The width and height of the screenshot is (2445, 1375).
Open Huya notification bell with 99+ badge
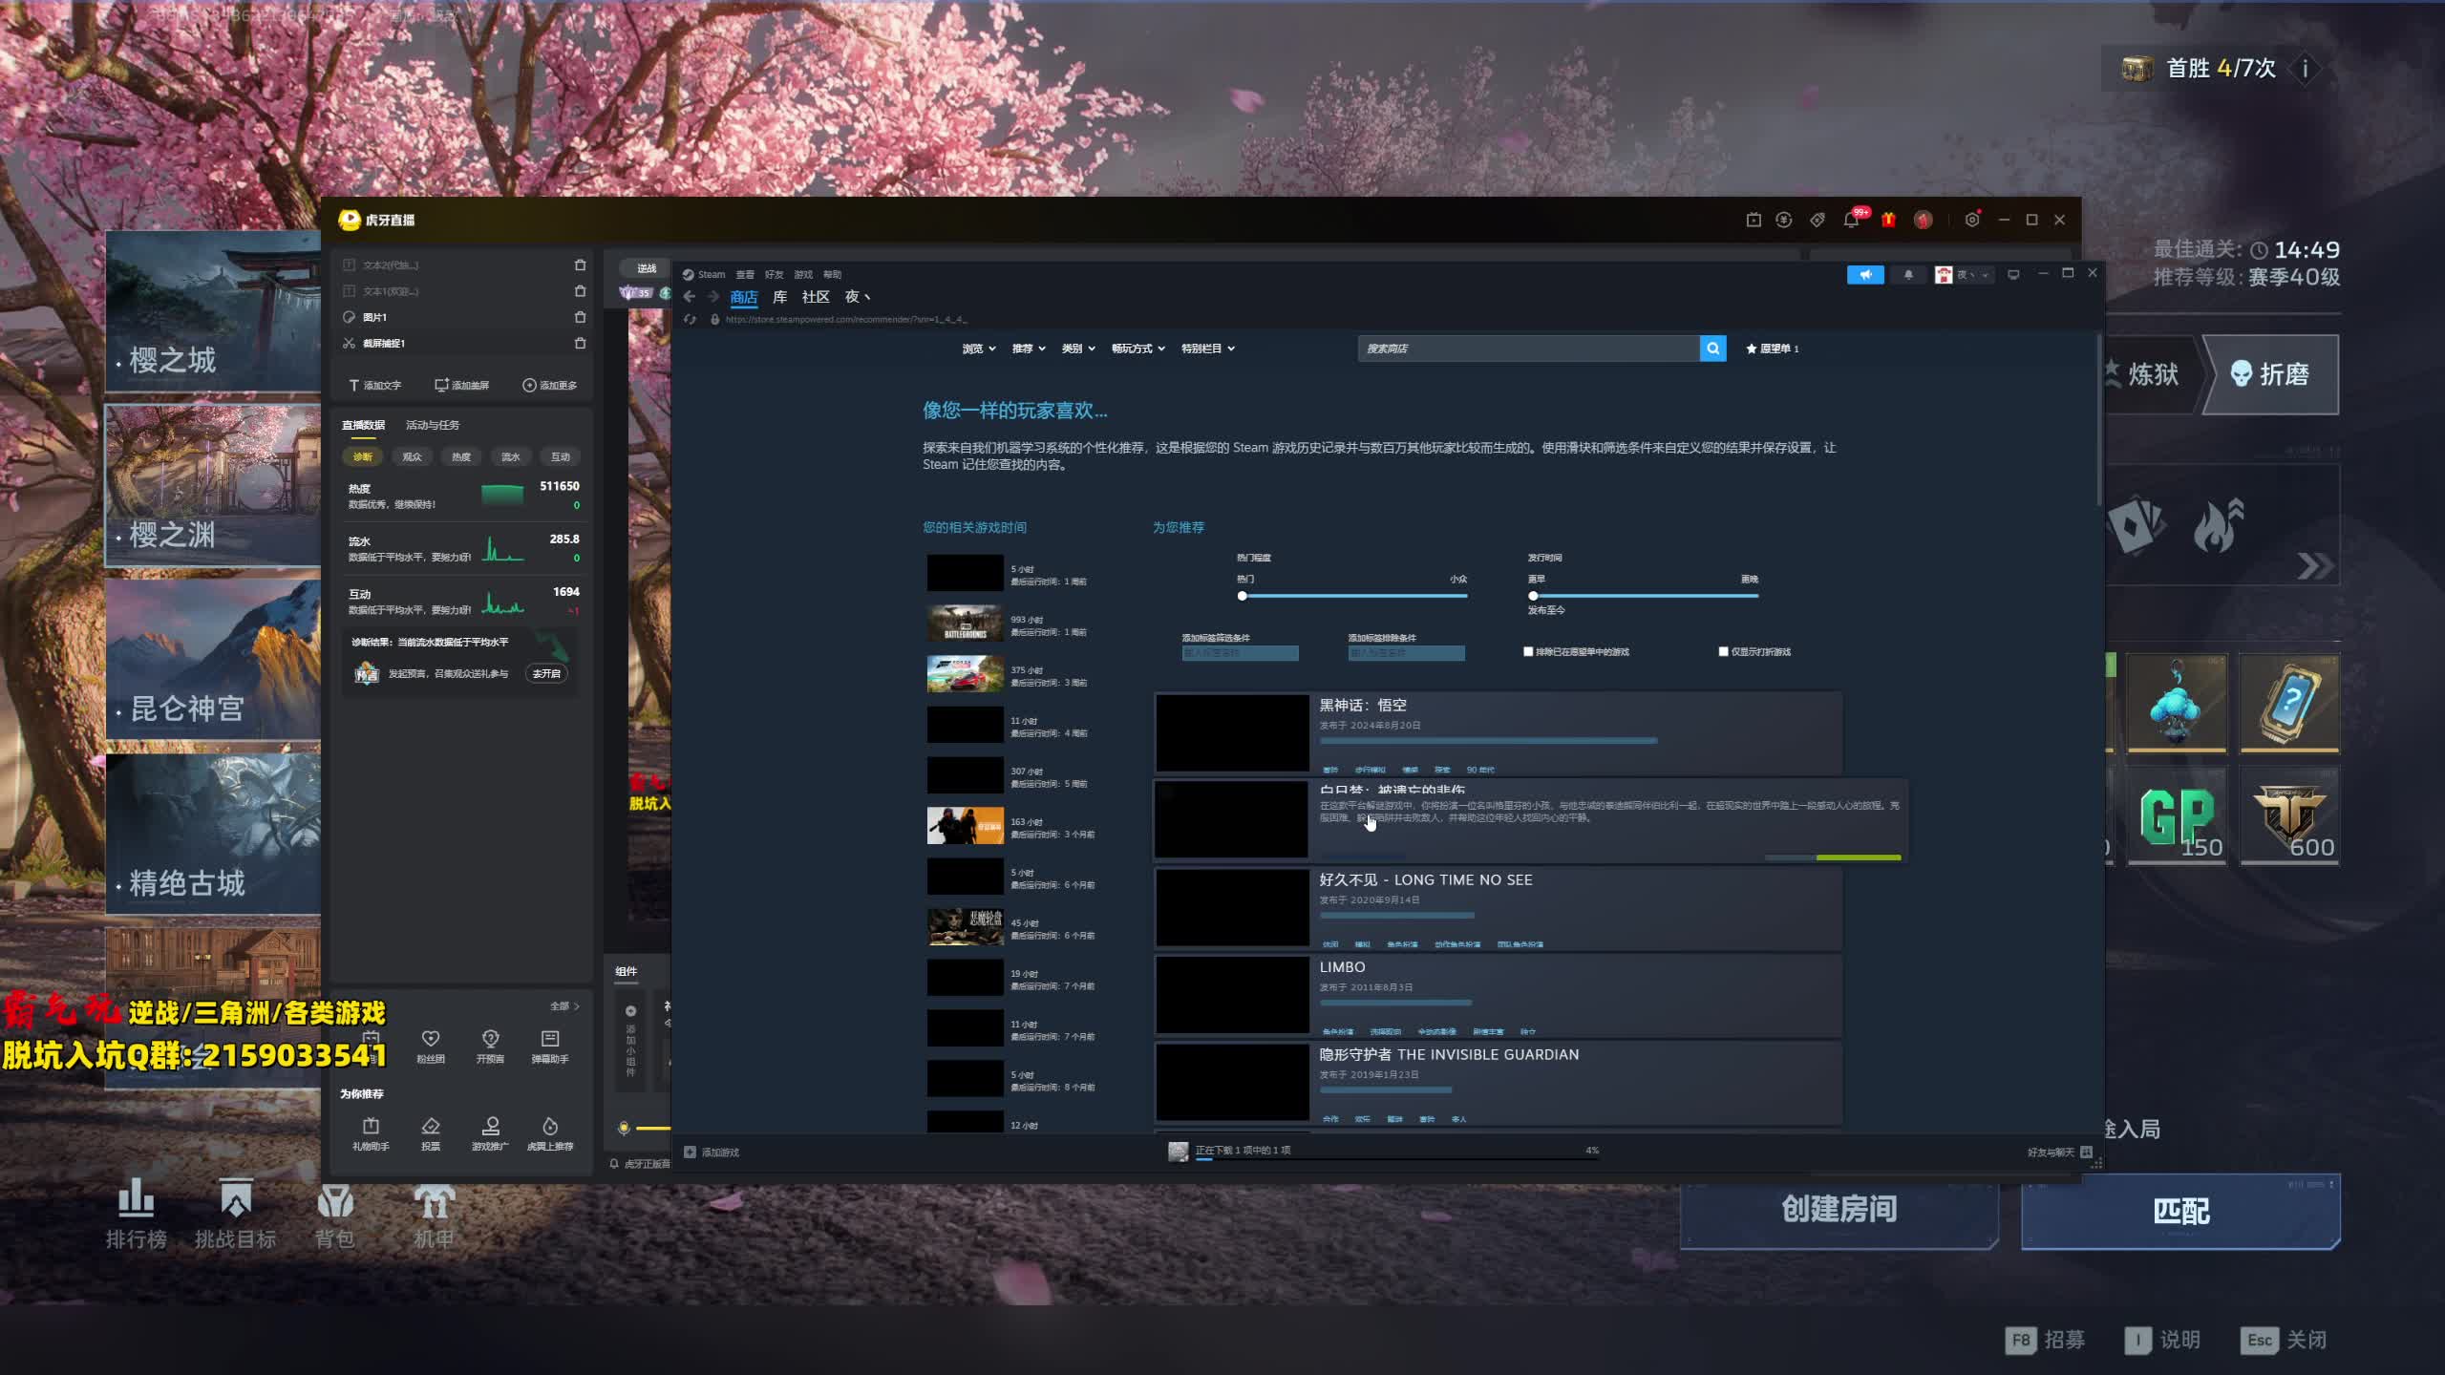pos(1851,220)
